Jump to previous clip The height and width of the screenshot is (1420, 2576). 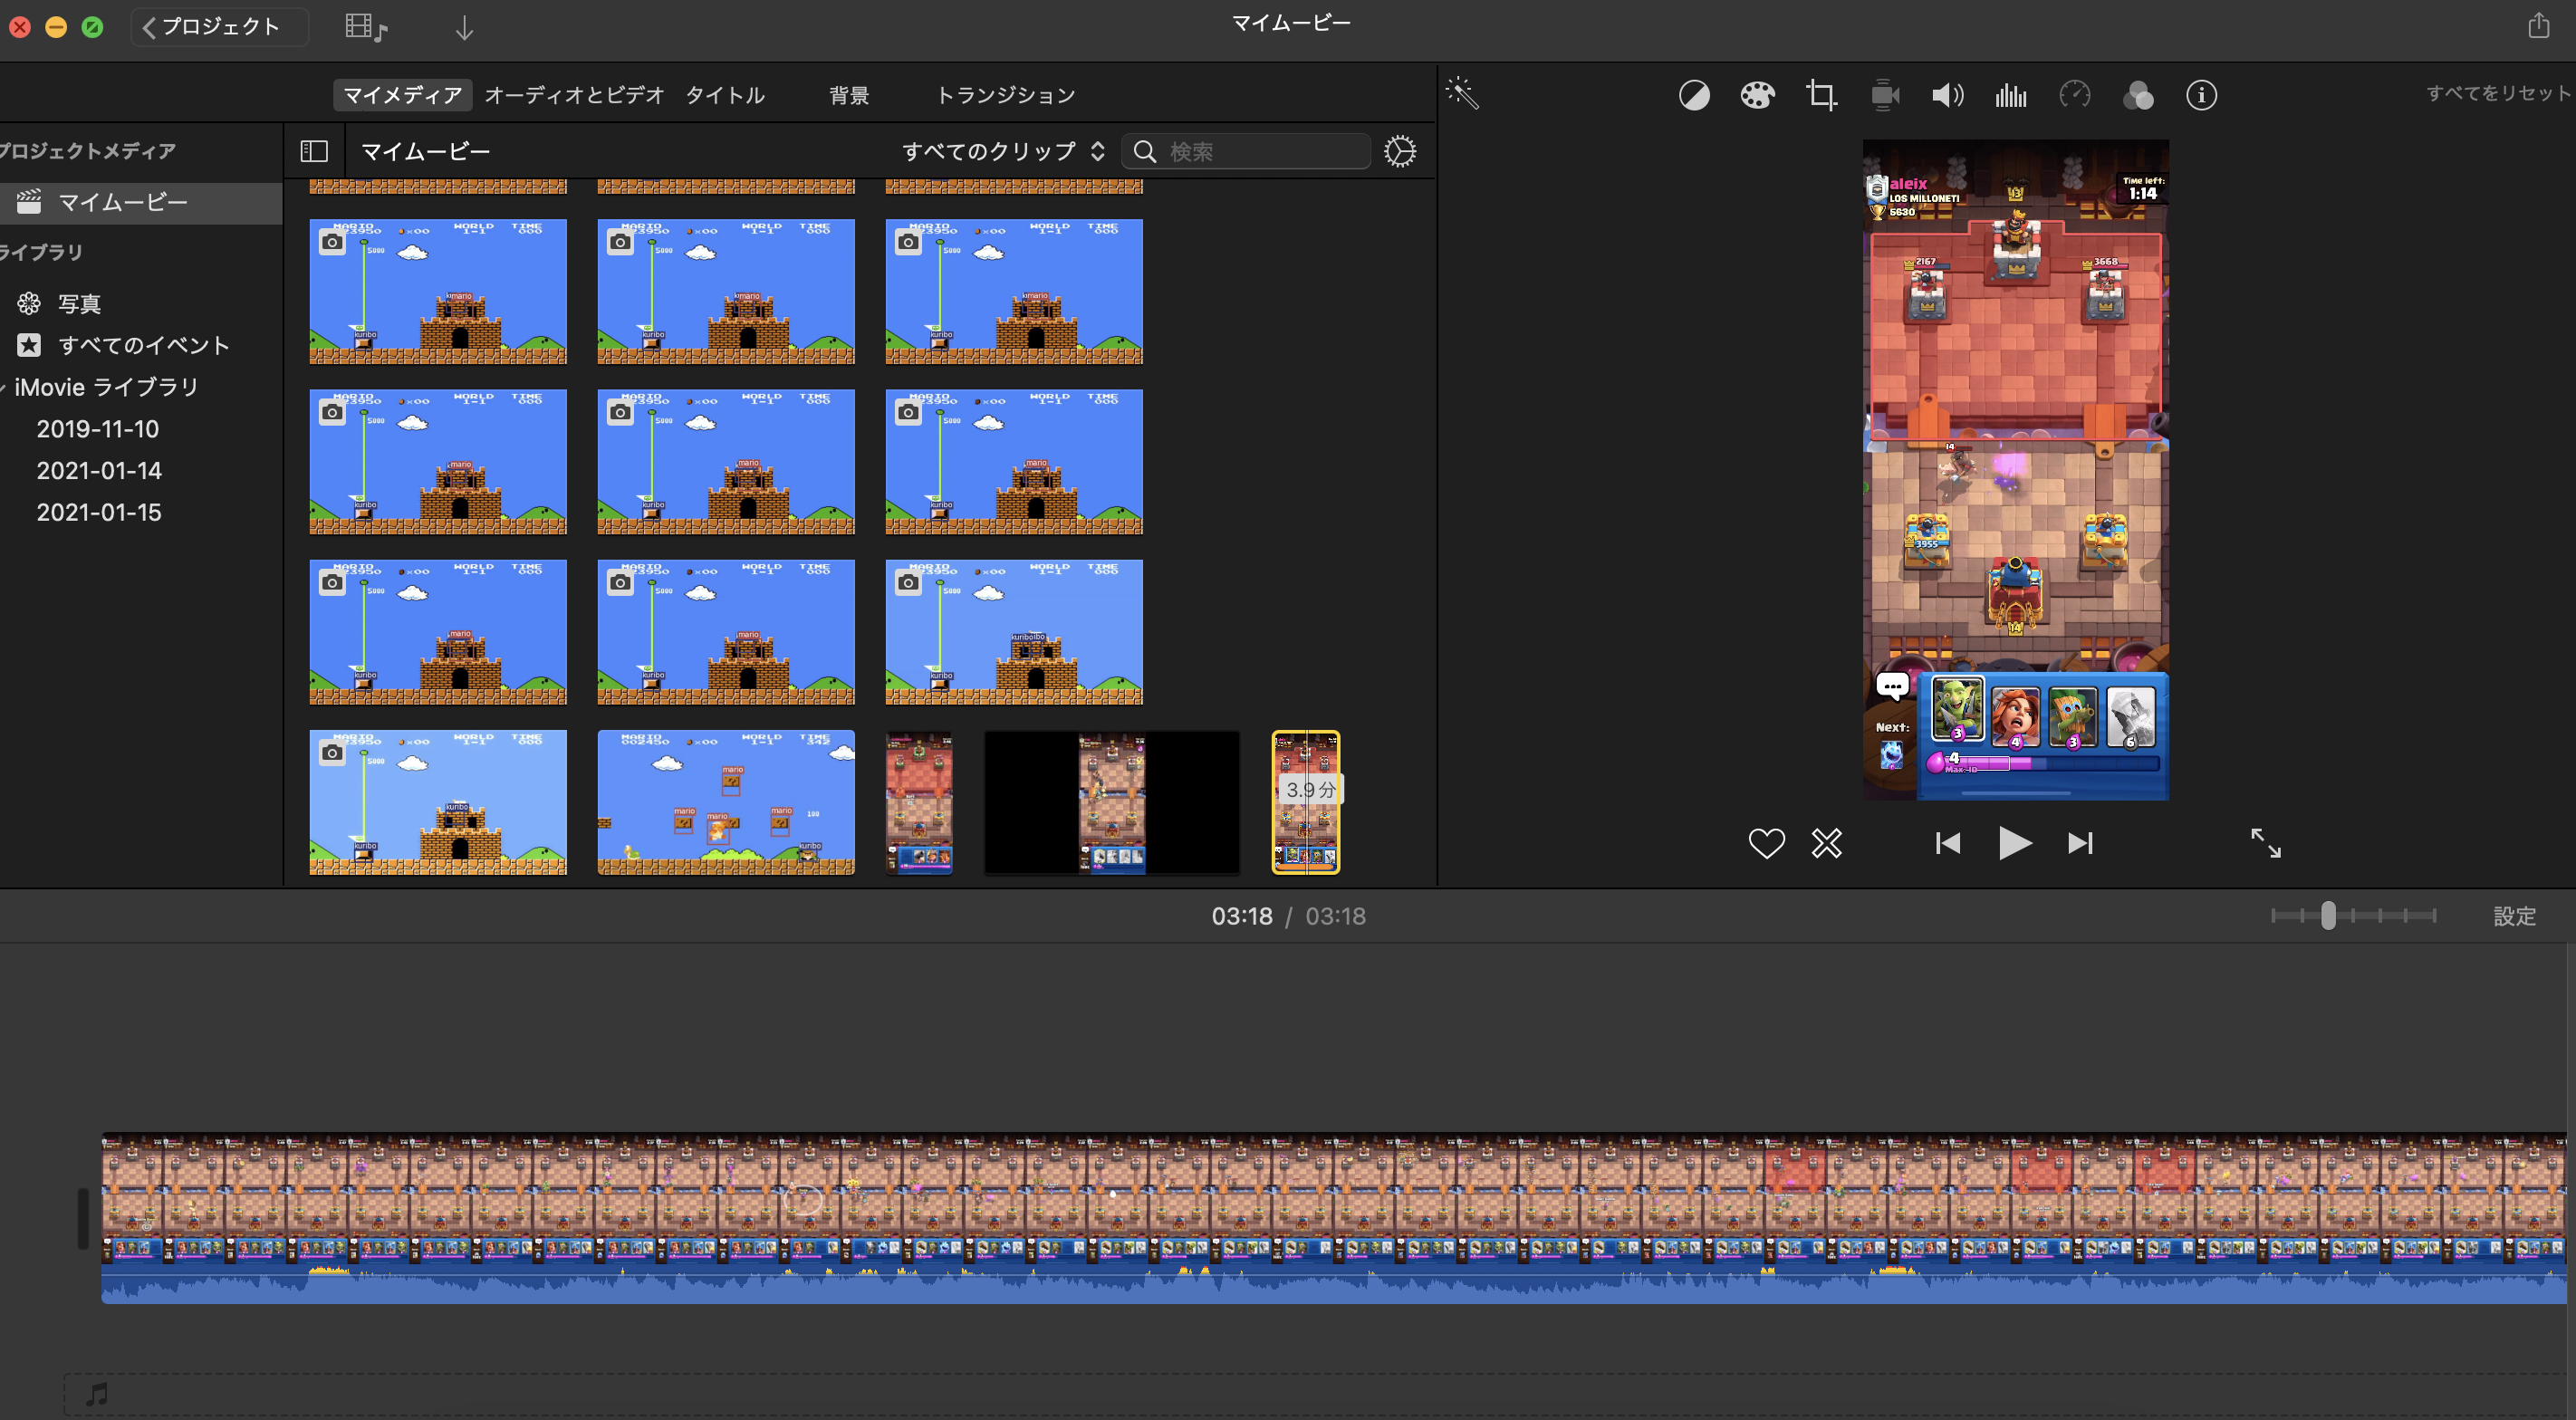click(x=1947, y=844)
